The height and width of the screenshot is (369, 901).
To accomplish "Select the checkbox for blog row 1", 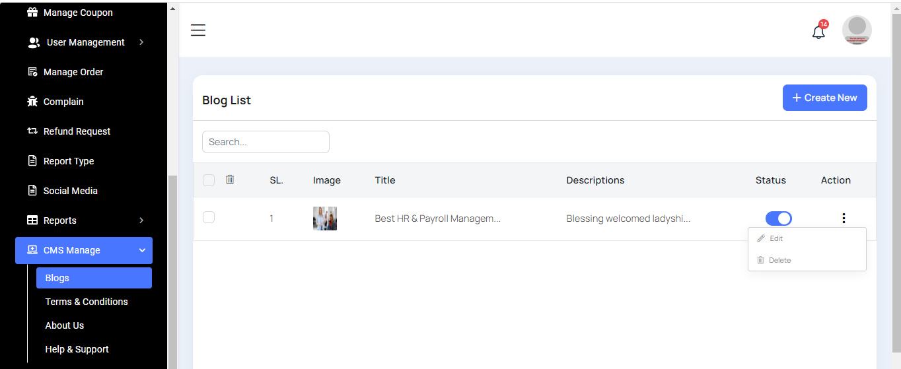I will [x=209, y=217].
